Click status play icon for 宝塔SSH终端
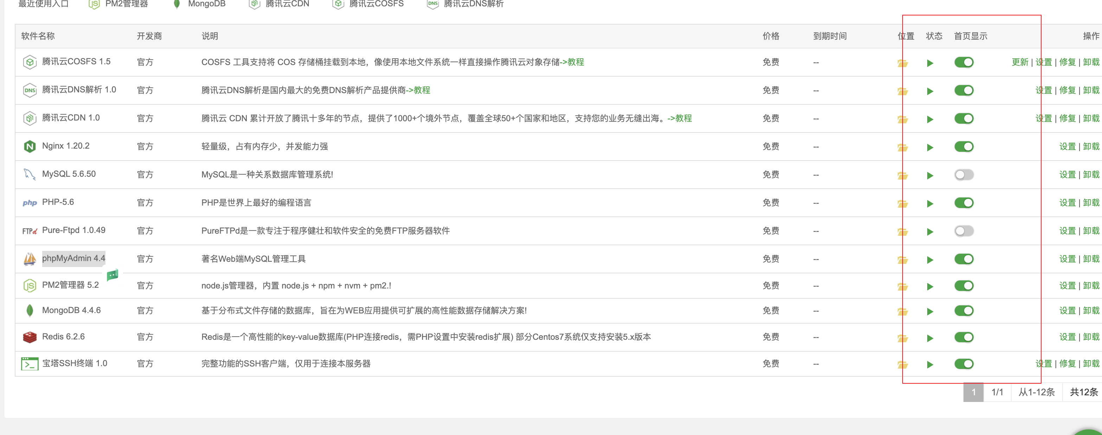 pos(930,364)
